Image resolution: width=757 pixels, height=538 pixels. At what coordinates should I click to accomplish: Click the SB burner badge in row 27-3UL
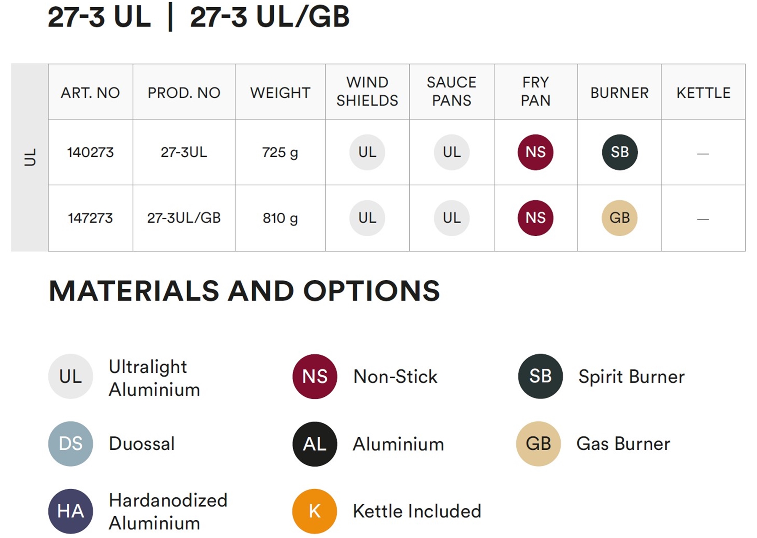[619, 152]
